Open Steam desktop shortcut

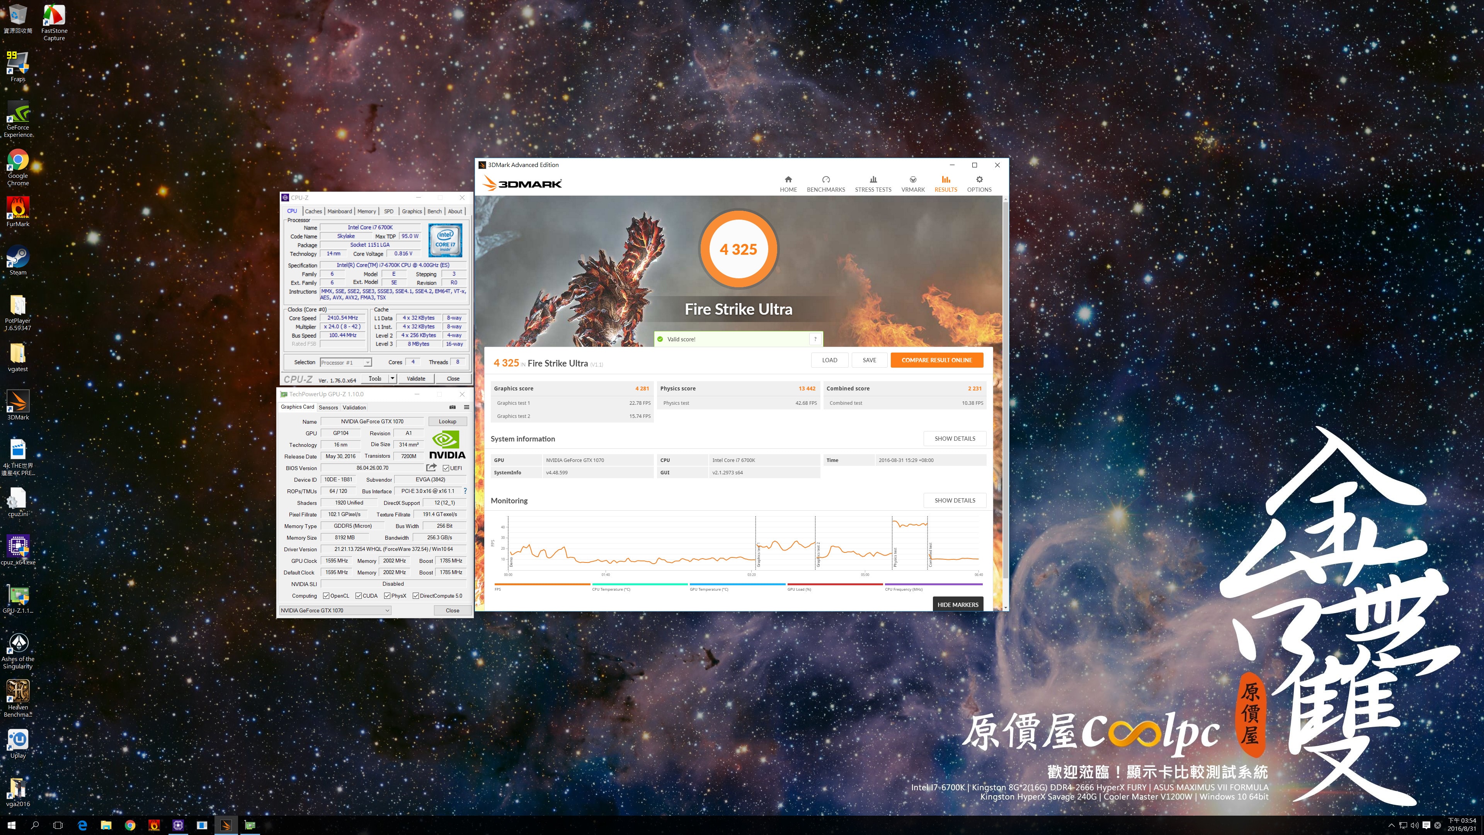[x=18, y=260]
